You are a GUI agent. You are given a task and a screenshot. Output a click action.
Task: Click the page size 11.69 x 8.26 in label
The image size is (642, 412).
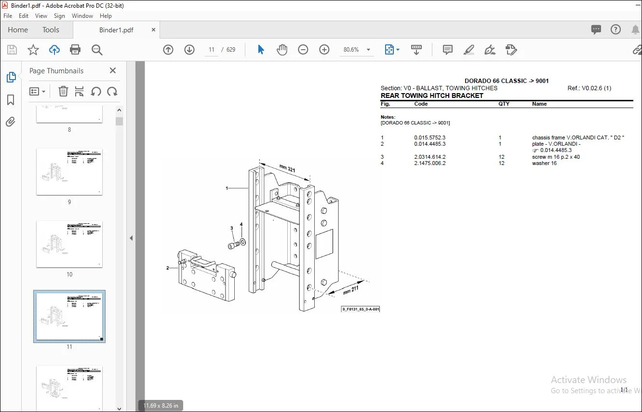click(x=161, y=406)
